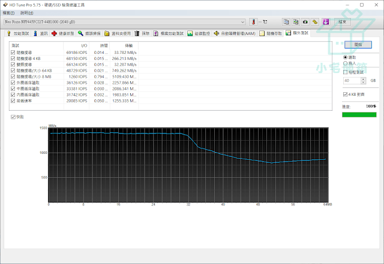Click the 1260 IOPS cell

point(78,77)
